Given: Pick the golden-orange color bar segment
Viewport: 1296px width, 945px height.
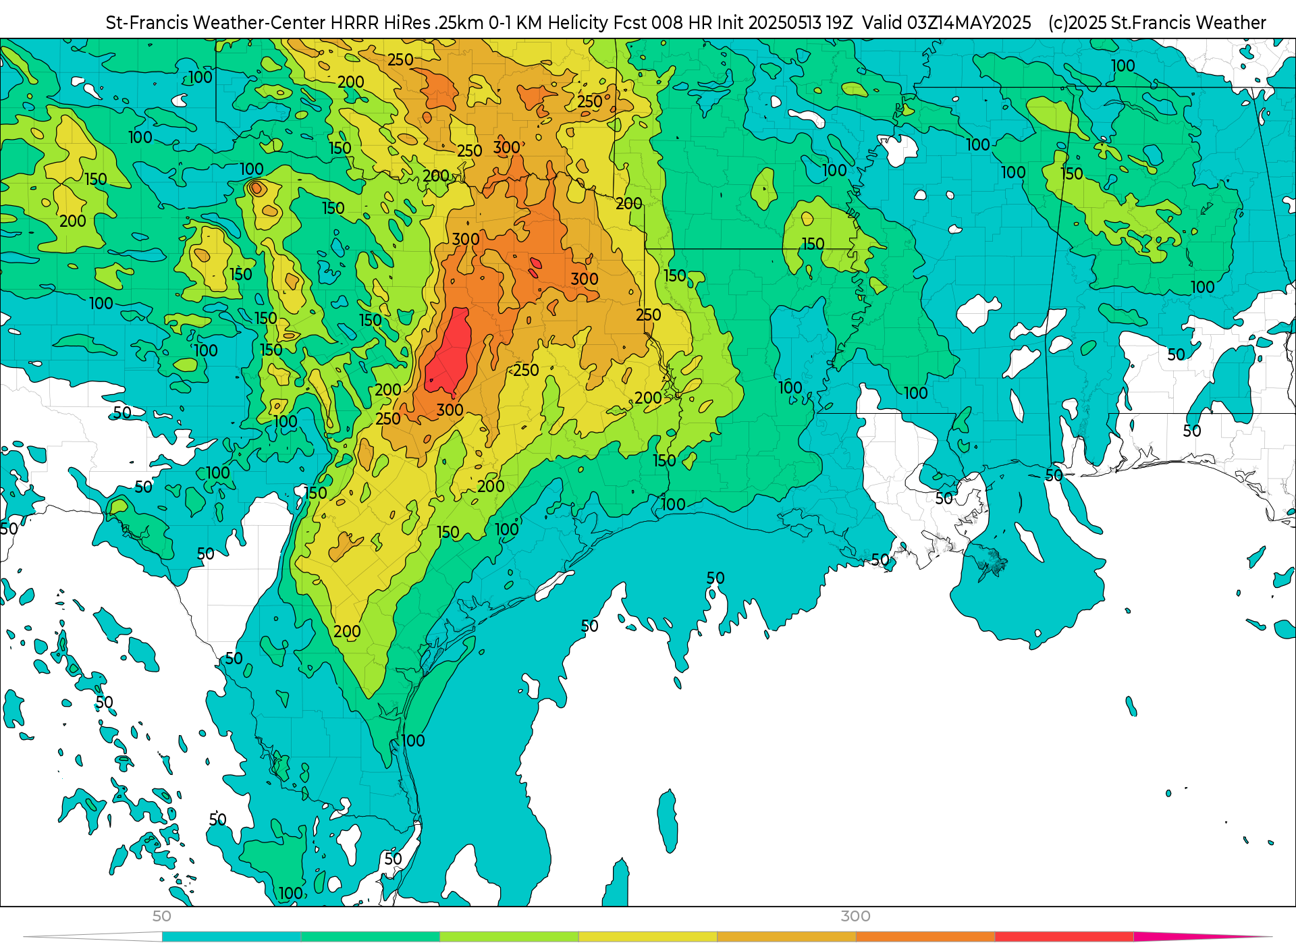Looking at the screenshot, I should tap(786, 936).
